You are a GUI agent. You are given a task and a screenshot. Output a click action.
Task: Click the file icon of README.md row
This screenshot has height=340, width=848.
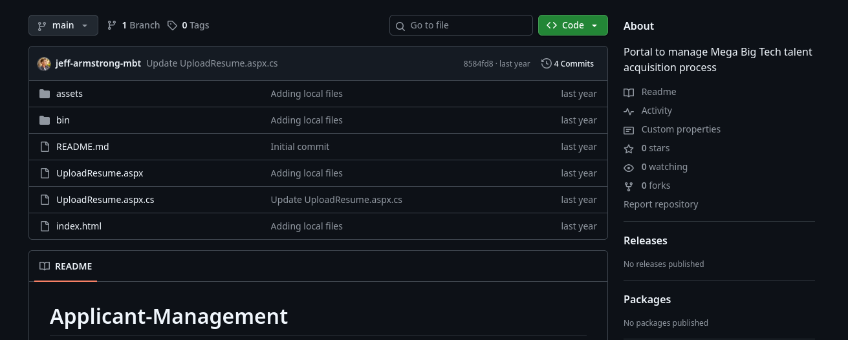tap(45, 147)
